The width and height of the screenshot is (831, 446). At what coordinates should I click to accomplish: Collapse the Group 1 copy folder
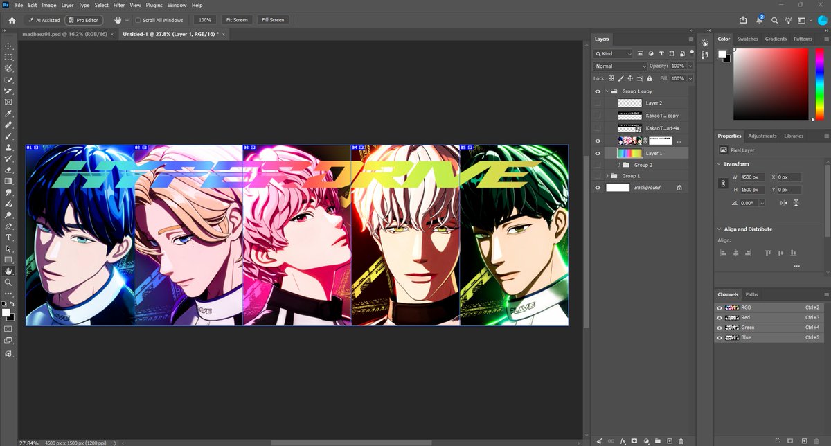coord(607,91)
